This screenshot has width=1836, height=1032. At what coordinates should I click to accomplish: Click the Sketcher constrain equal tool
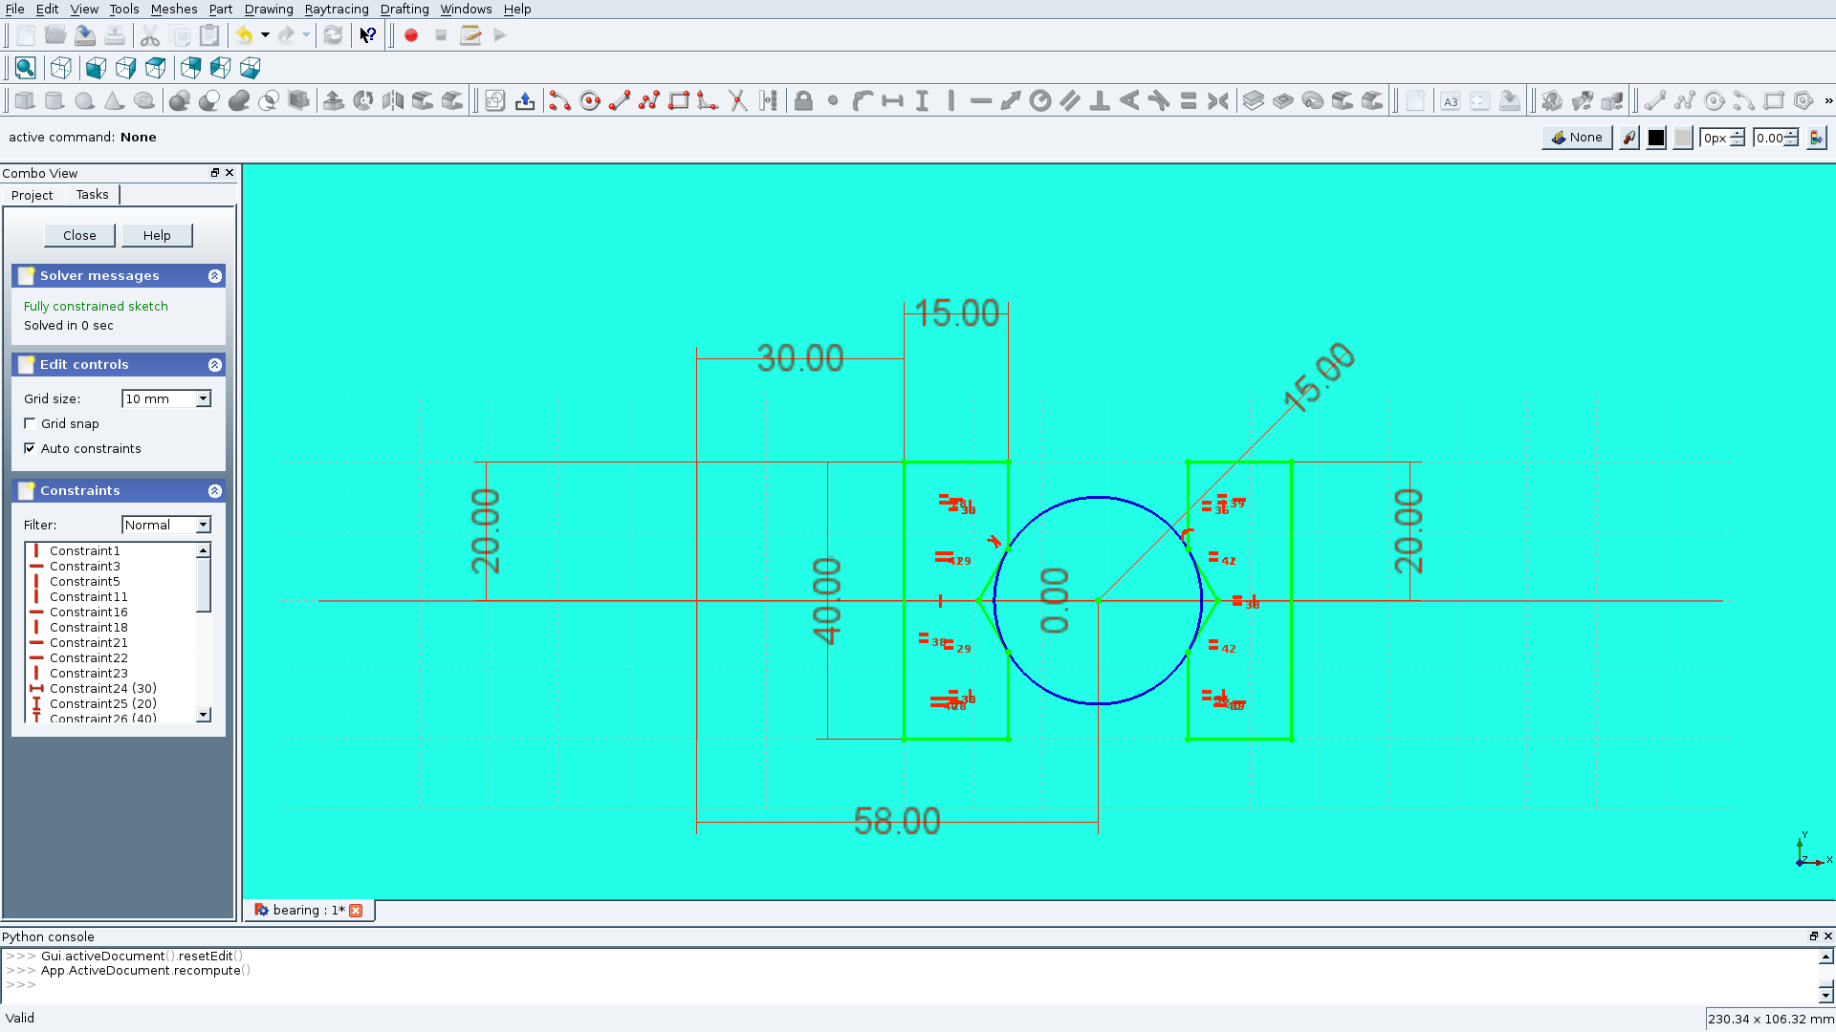1190,100
